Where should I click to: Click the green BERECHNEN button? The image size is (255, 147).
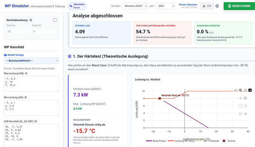(x=239, y=6)
